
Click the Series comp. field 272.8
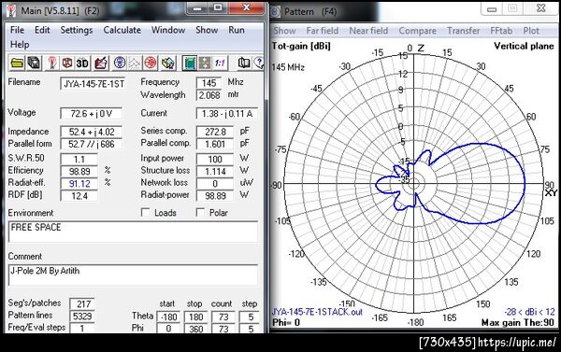[215, 132]
